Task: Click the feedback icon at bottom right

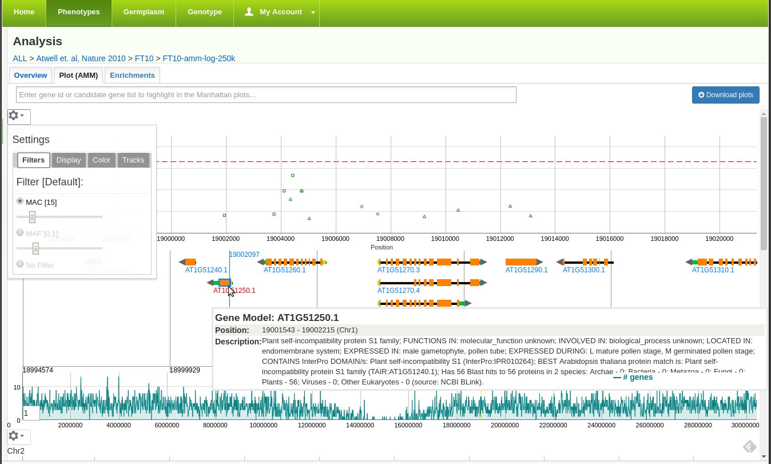Action: pos(750,446)
